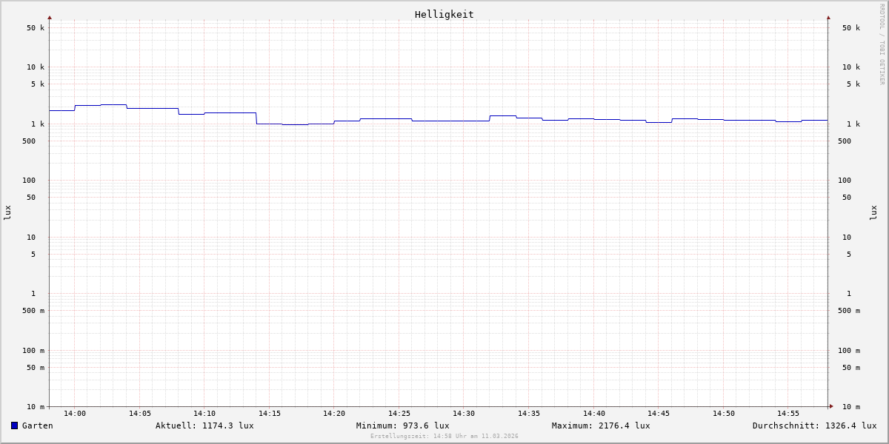Click the 14:45 time axis label

pyautogui.click(x=659, y=414)
